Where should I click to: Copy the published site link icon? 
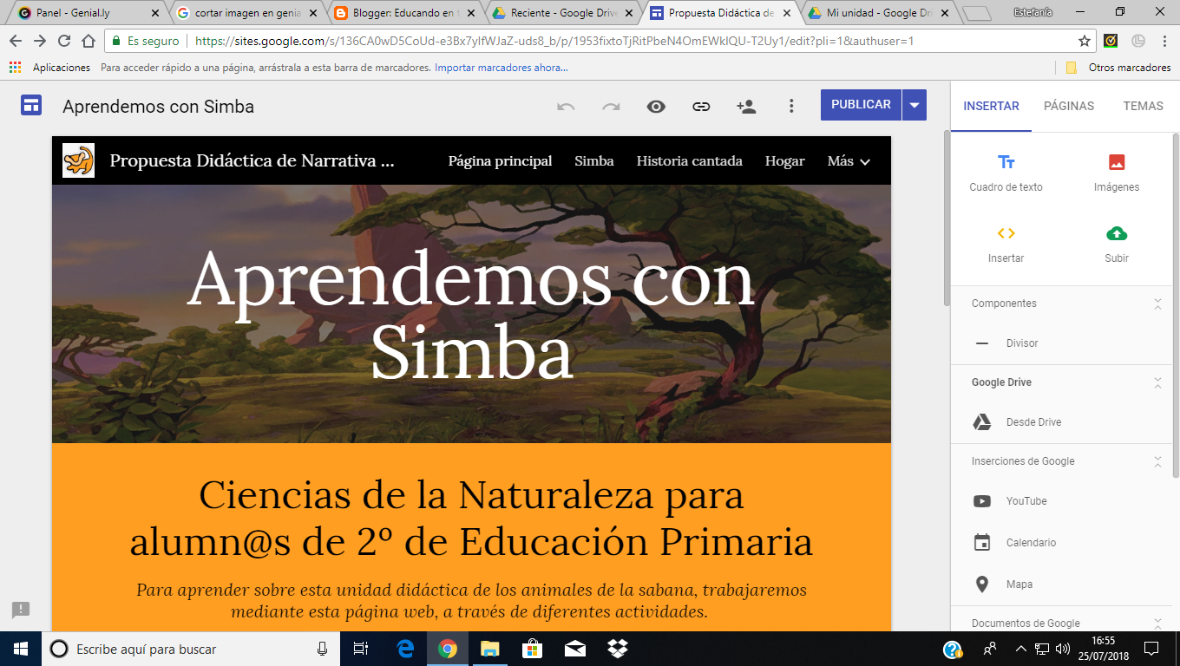701,106
